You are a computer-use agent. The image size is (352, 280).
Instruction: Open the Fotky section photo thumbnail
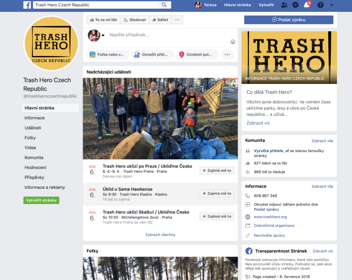(160, 268)
